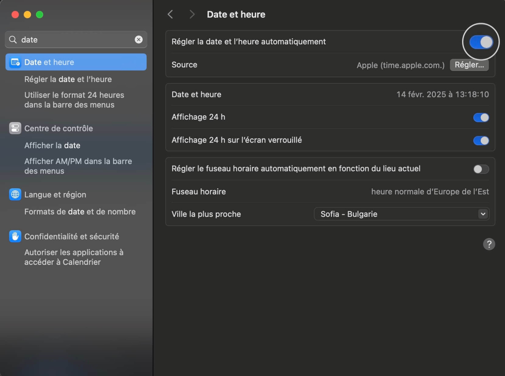Click the heure normale d'Europe de l'Est value
The height and width of the screenshot is (376, 505).
point(430,192)
